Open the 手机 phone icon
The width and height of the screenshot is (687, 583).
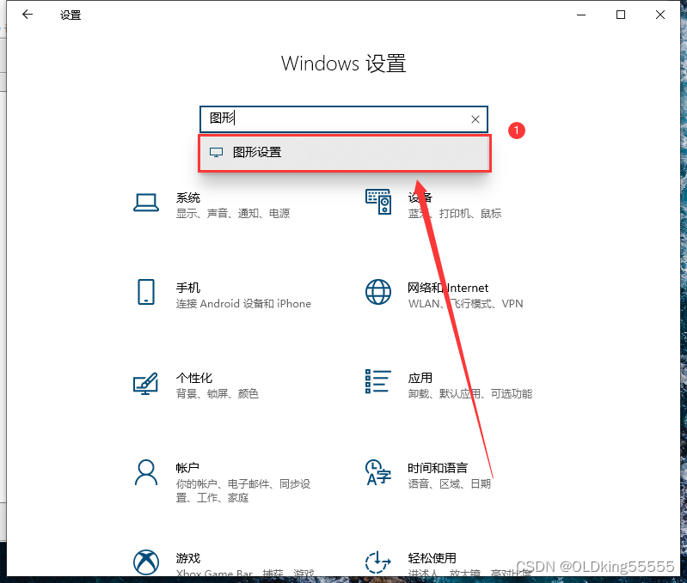[x=146, y=292]
